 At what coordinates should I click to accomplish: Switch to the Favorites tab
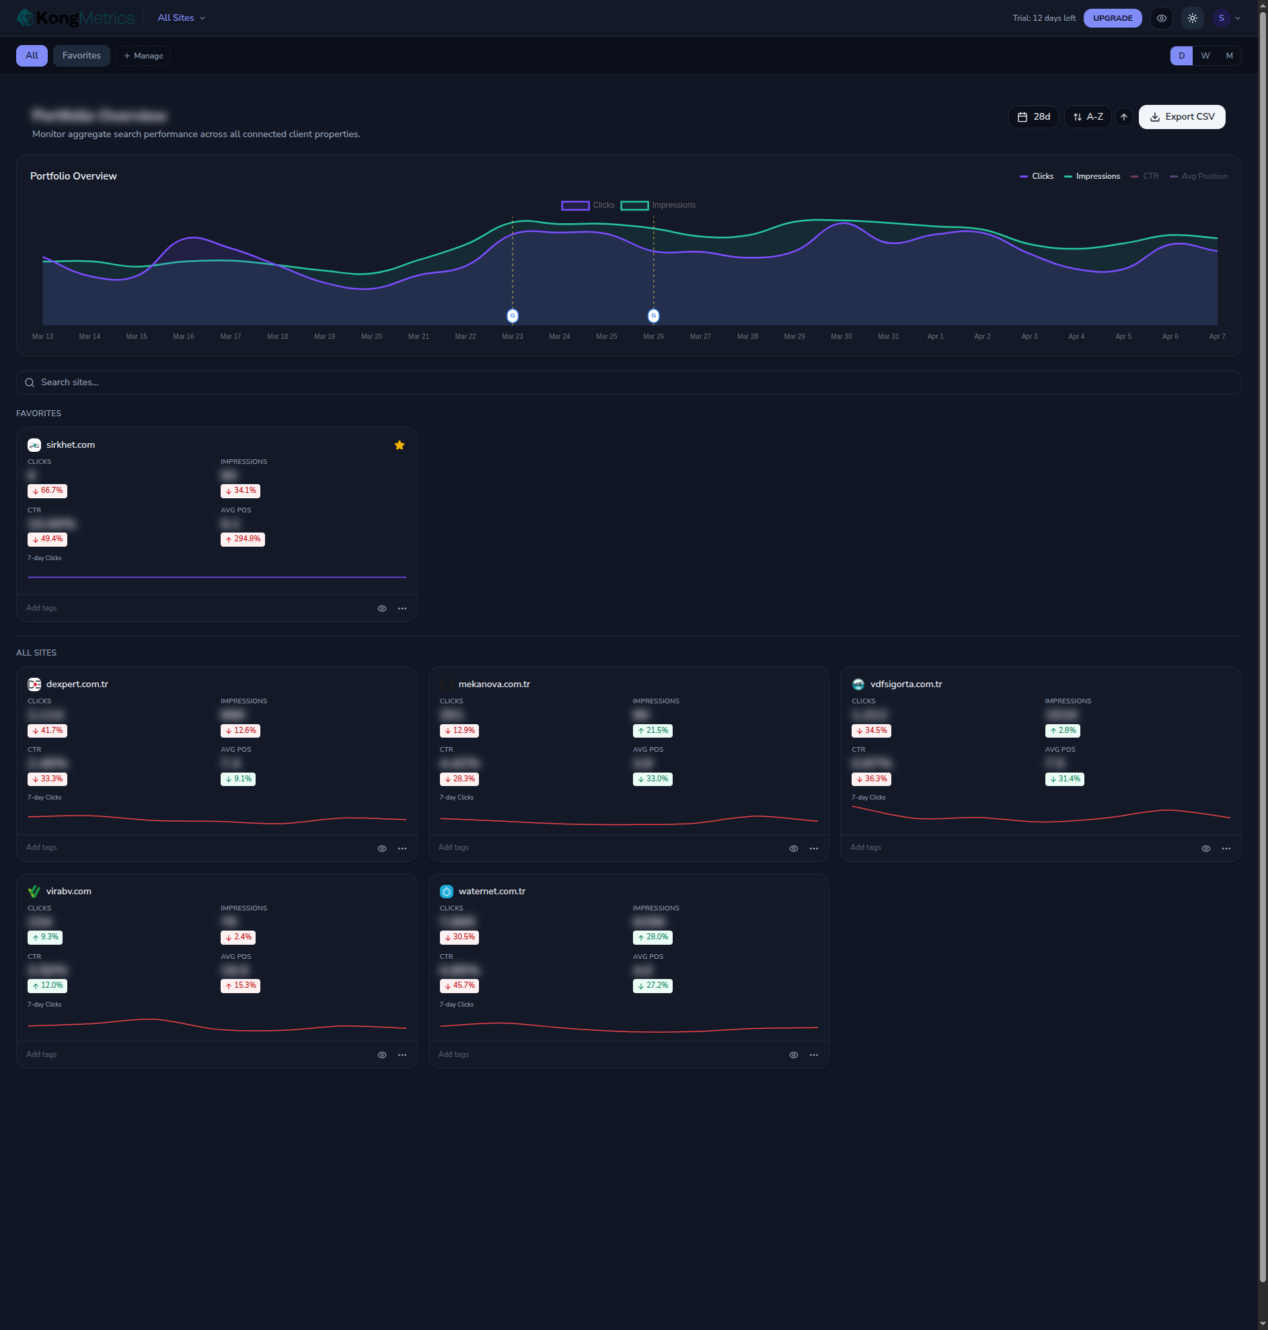(81, 55)
